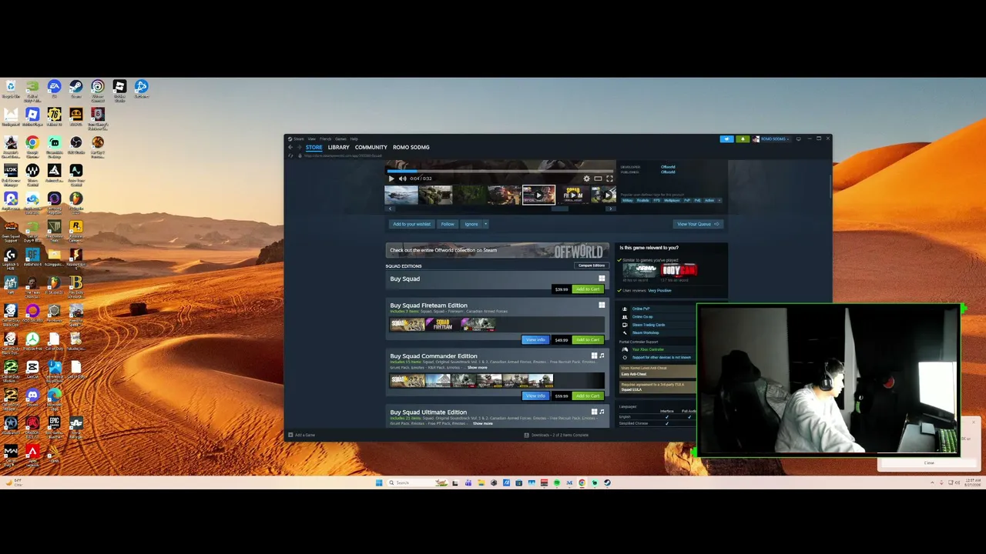This screenshot has height=554, width=986.
Task: Open the Steam Downloads status
Action: (x=556, y=436)
